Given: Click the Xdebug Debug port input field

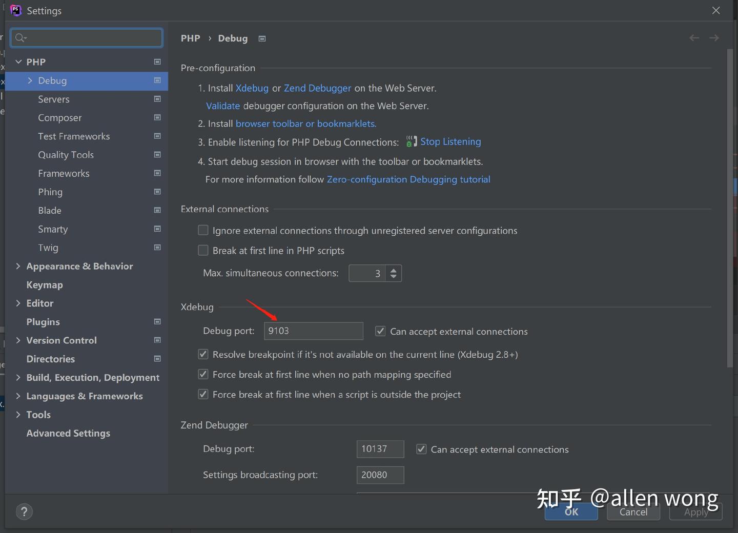Looking at the screenshot, I should tap(313, 331).
